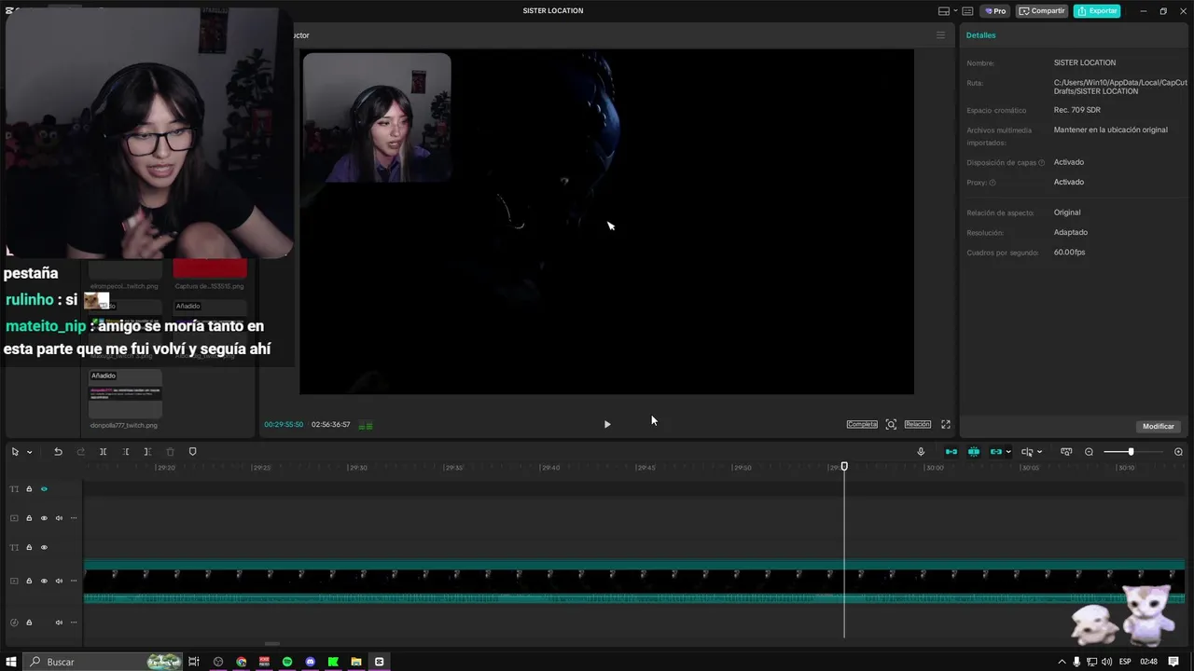
Task: Hide the upper video track with eye icon
Action: click(44, 518)
